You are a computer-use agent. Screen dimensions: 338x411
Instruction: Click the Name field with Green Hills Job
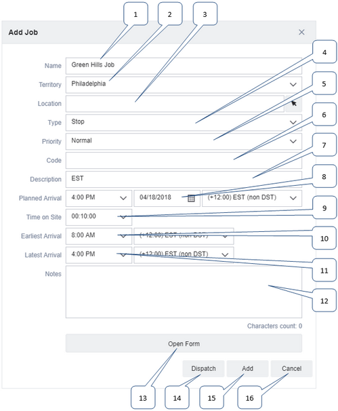click(x=184, y=66)
